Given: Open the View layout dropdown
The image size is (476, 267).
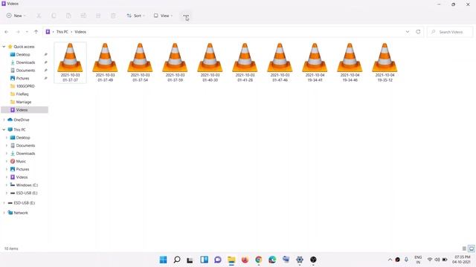Looking at the screenshot, I should tap(163, 16).
